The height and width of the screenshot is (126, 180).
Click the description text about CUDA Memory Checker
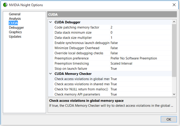(x=111, y=106)
